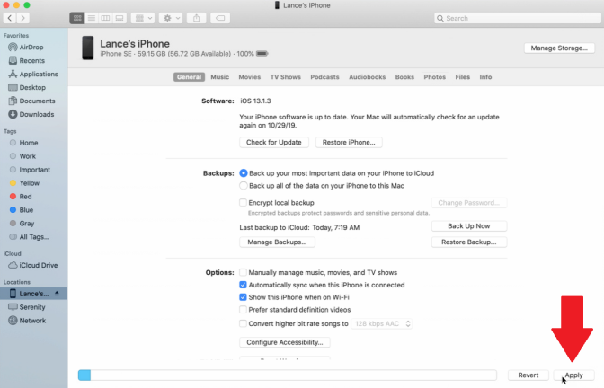Viewport: 604px width, 388px height.
Task: Click Configure Accessibility button
Action: [x=285, y=342]
